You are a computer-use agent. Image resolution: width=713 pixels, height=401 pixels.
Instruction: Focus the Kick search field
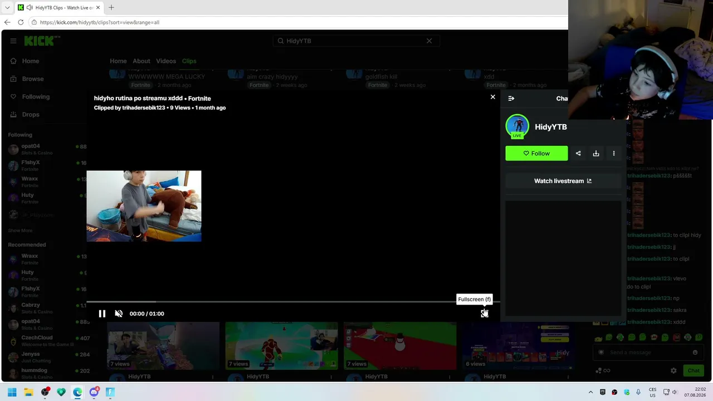[355, 41]
